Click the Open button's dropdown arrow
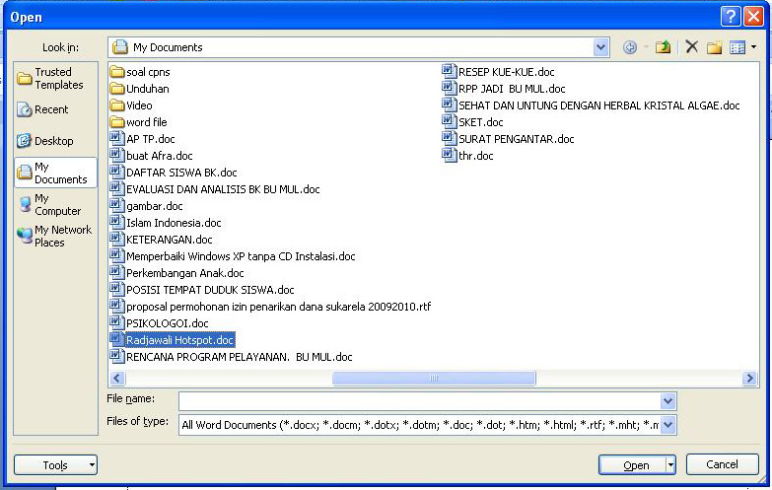772x490 pixels. click(670, 465)
